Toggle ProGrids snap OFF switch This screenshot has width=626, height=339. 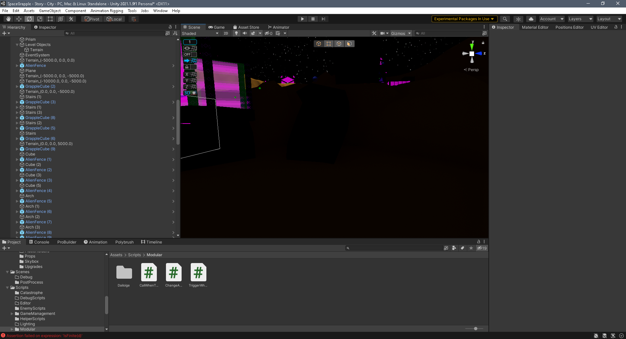pyautogui.click(x=190, y=54)
